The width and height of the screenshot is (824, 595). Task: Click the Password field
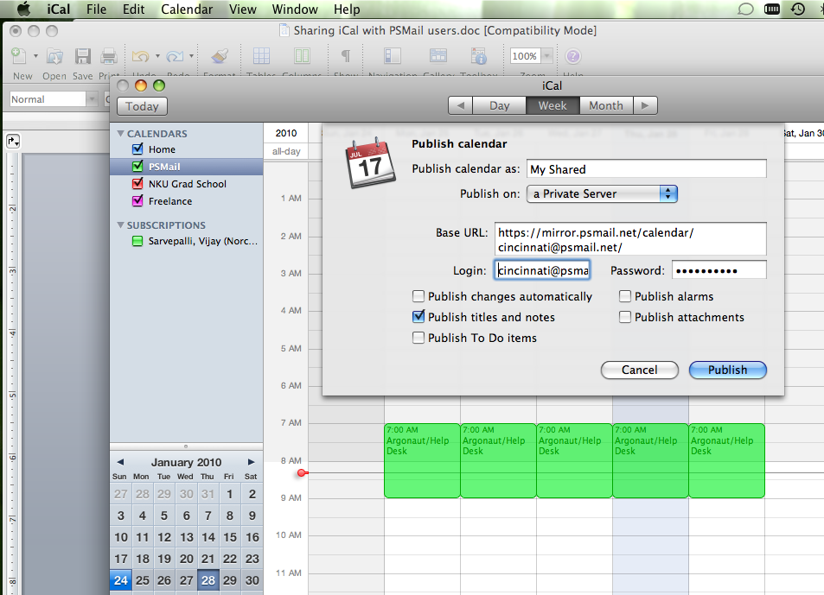pos(719,270)
